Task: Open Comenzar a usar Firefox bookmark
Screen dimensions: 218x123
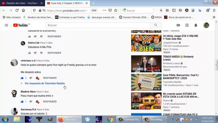Action: tap(70, 17)
